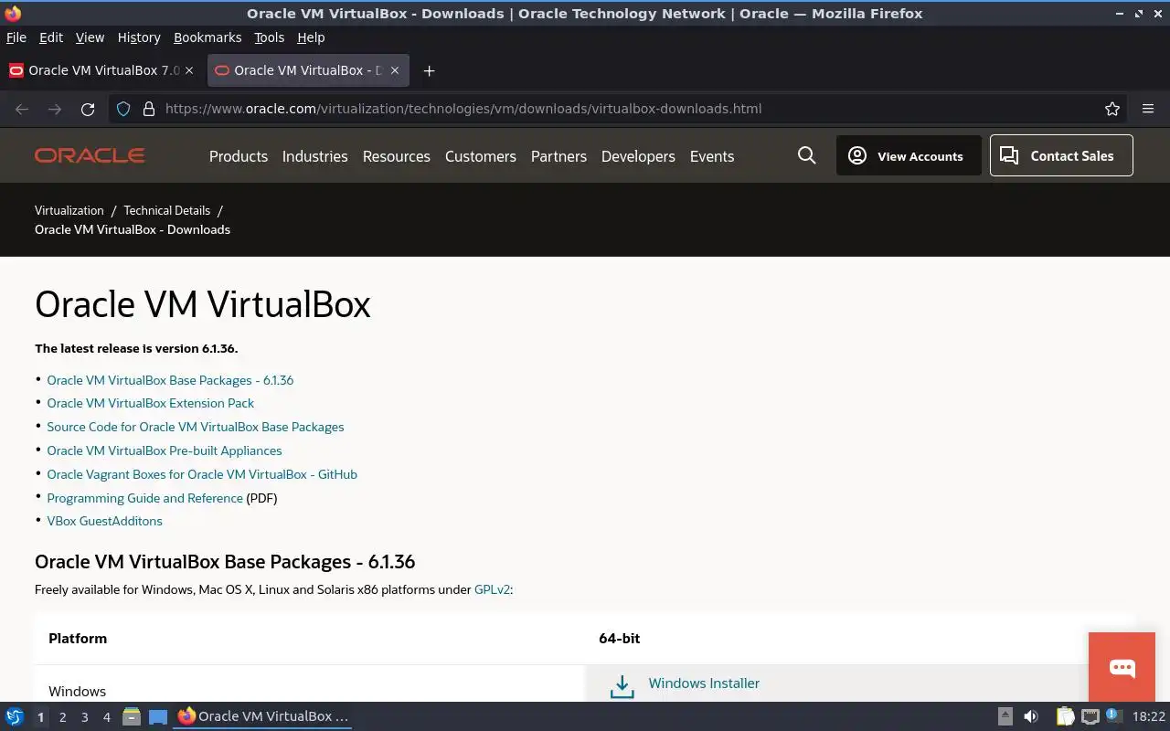The width and height of the screenshot is (1170, 731).
Task: Click the View Accounts button
Action: click(909, 155)
